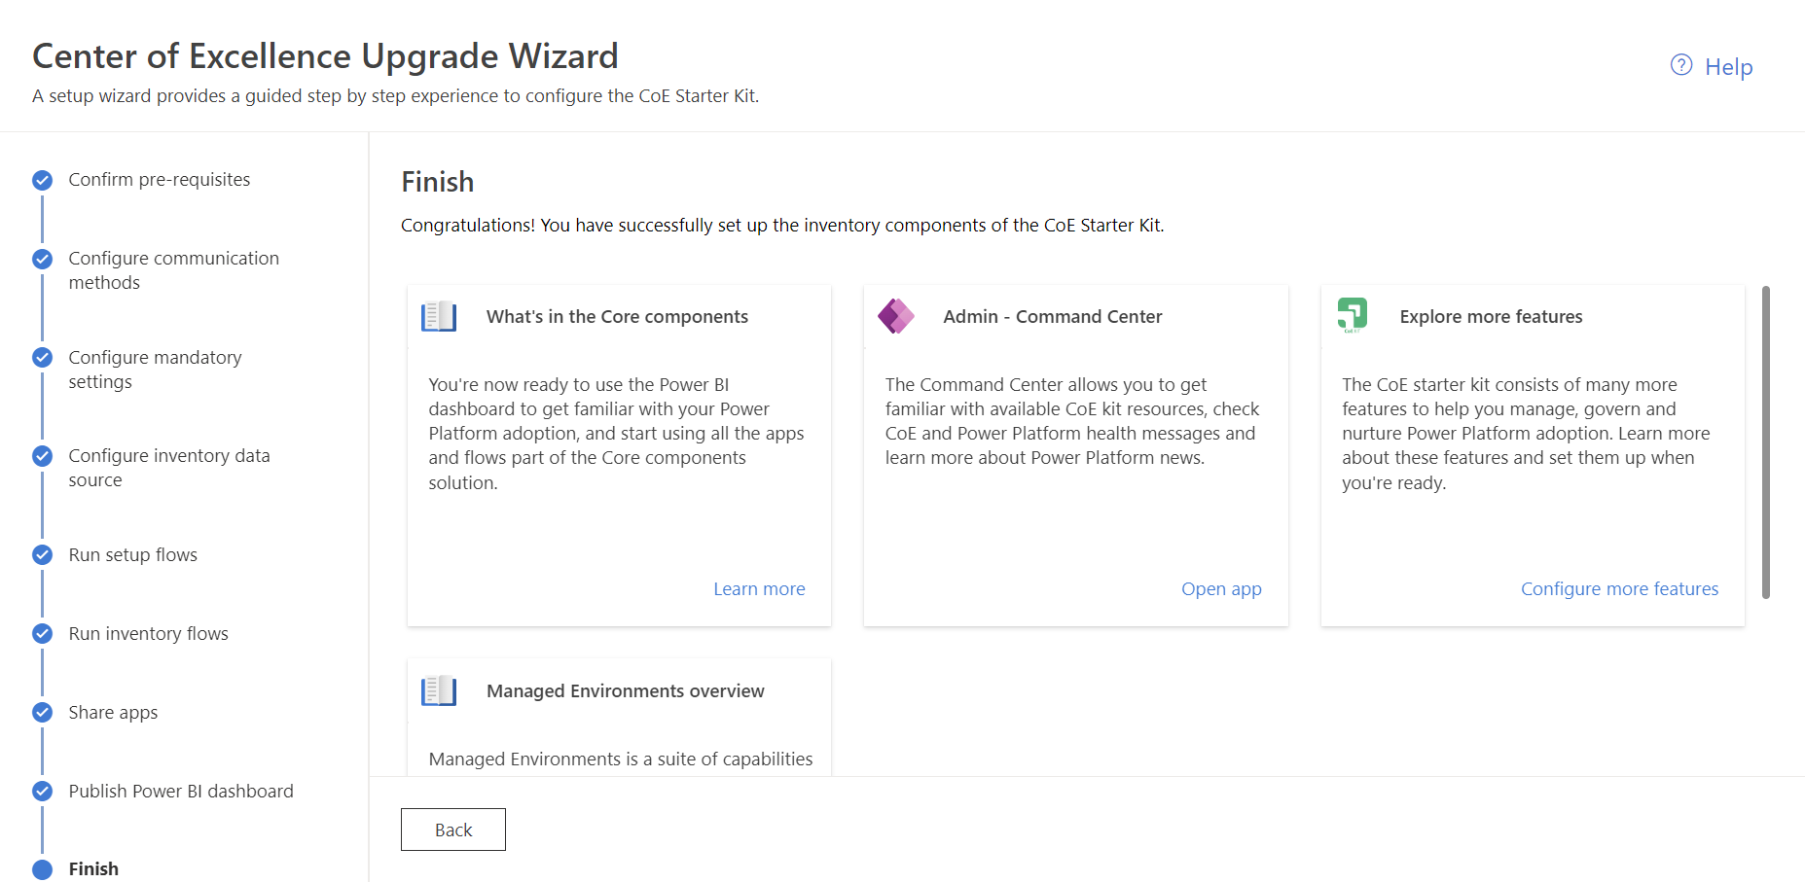This screenshot has height=883, width=1805.
Task: Click the current Finish step circle indicator
Action: coord(42,869)
